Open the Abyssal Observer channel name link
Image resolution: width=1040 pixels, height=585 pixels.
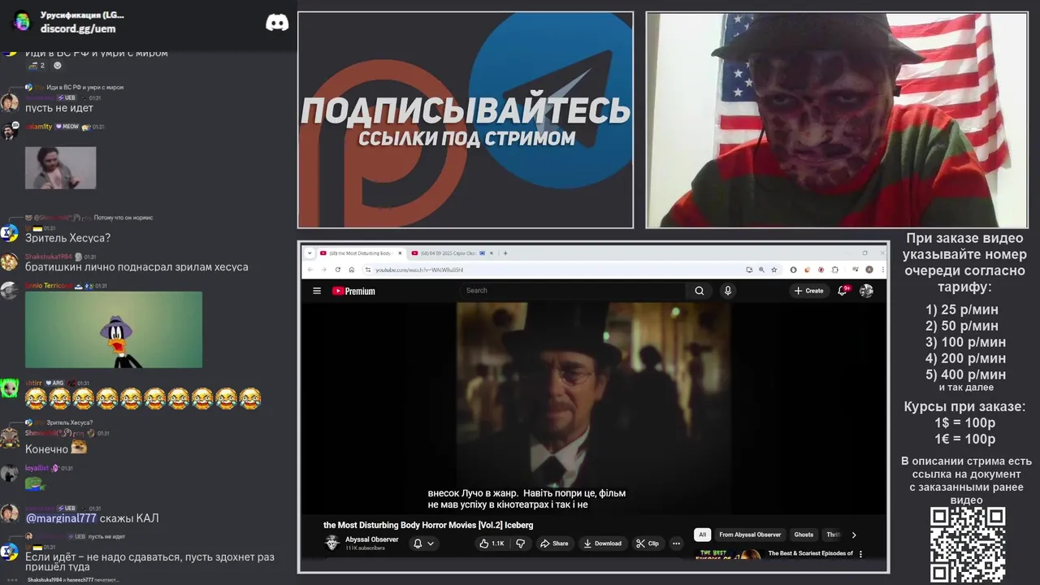pos(371,539)
